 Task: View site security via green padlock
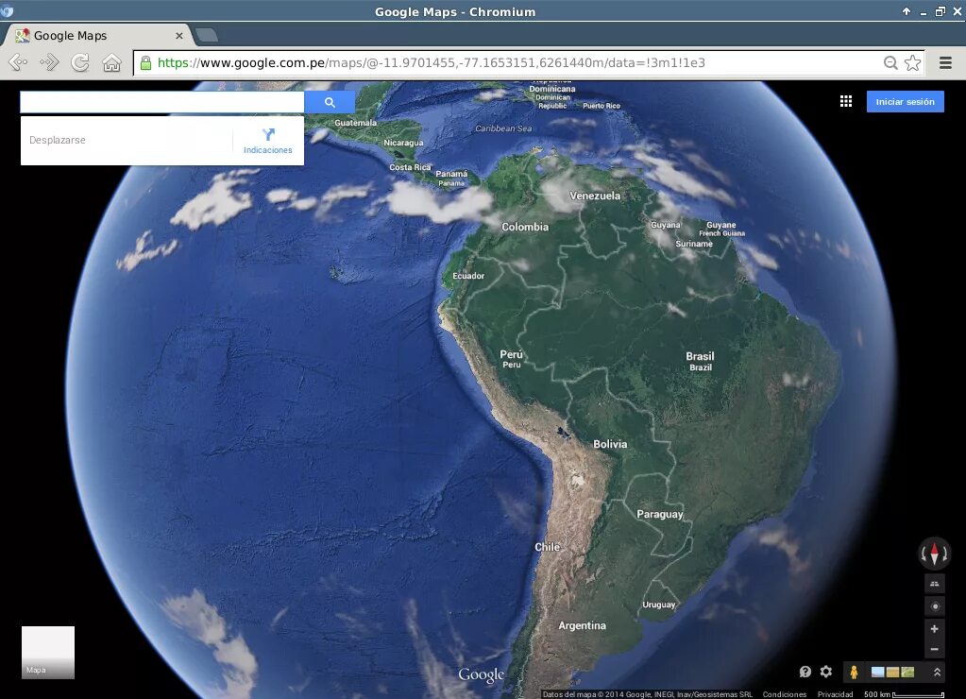point(145,62)
